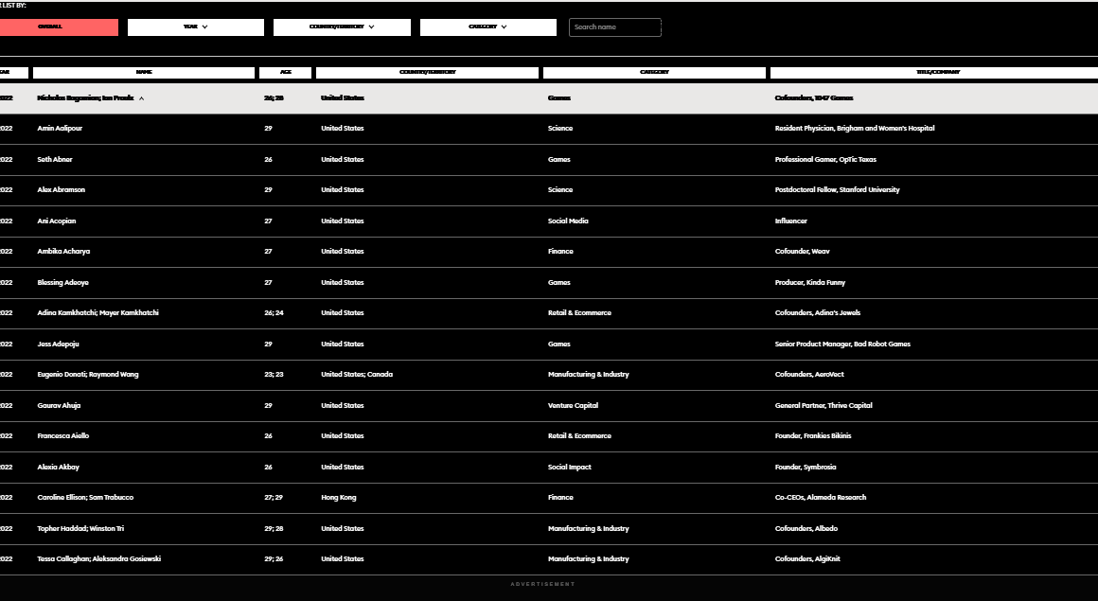The width and height of the screenshot is (1098, 601).
Task: Click the Gaurav Ahuja row
Action: (x=59, y=406)
